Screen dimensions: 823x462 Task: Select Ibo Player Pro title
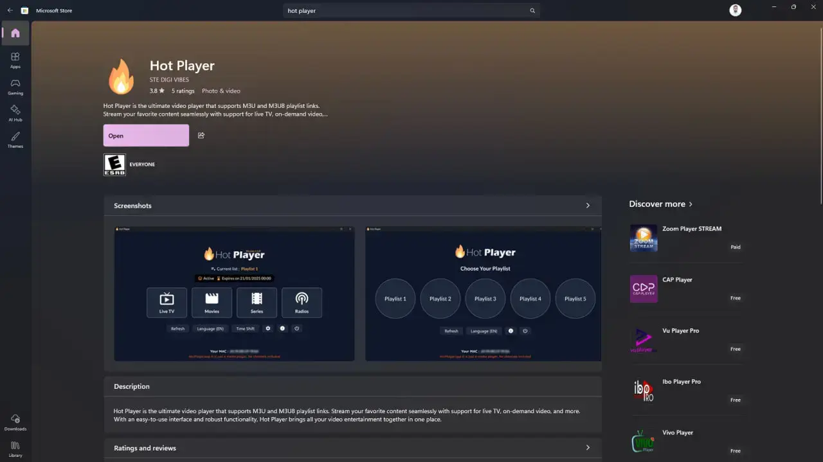[682, 382]
